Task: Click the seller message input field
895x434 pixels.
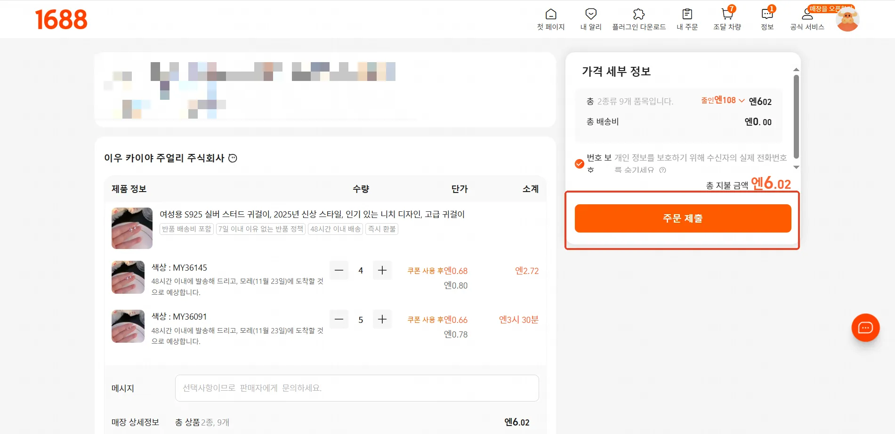Action: 356,388
